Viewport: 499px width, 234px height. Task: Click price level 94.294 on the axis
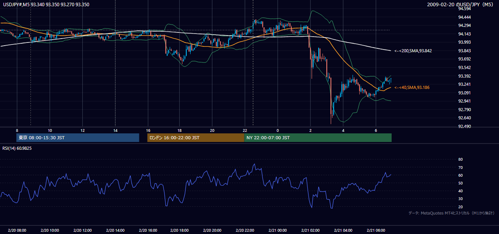click(464, 25)
